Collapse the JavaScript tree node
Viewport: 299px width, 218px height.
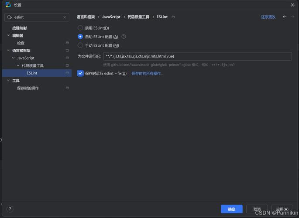pos(13,58)
